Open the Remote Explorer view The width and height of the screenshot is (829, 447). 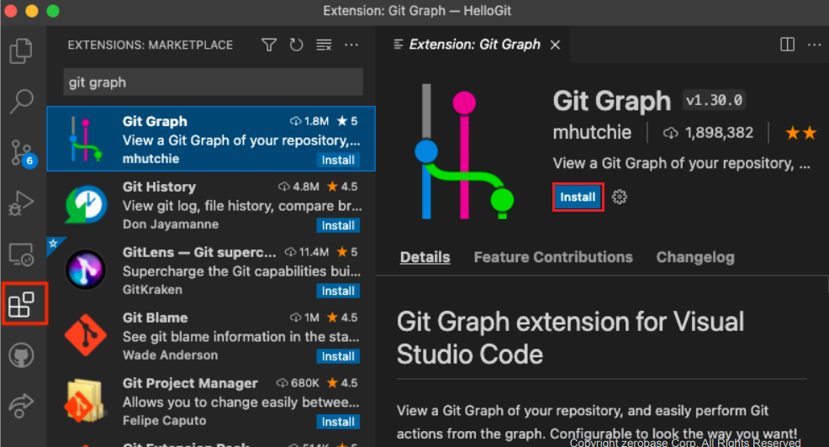pos(21,255)
